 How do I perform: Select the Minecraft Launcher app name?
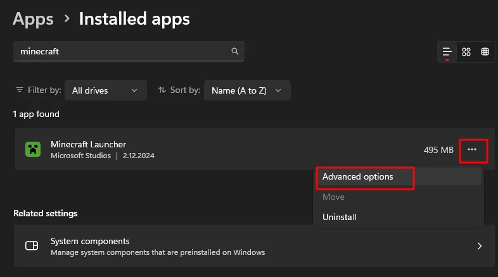(88, 144)
